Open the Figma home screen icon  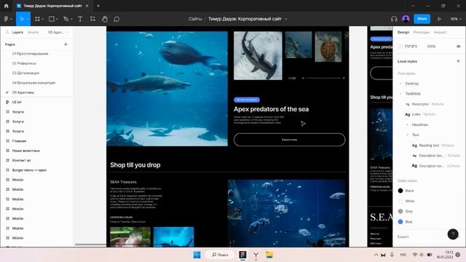pyautogui.click(x=7, y=6)
